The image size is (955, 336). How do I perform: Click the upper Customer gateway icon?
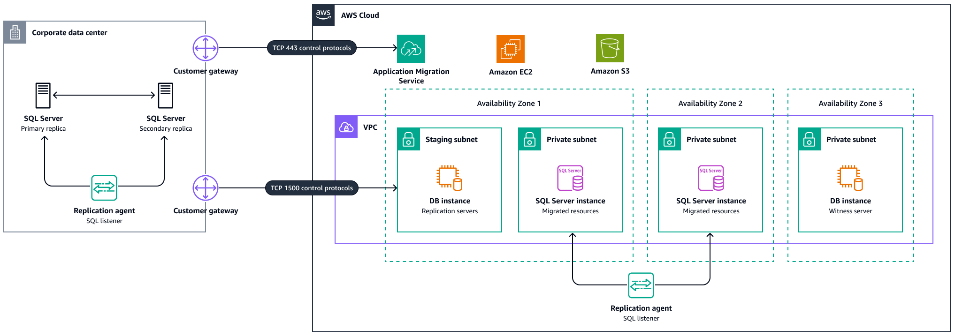206,48
